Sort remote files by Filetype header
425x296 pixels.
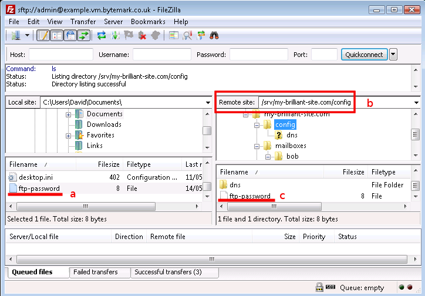click(389, 172)
